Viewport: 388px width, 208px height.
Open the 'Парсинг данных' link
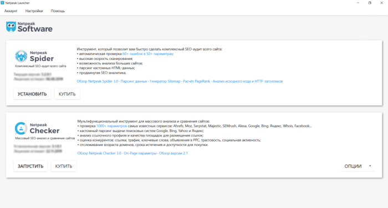(x=134, y=81)
